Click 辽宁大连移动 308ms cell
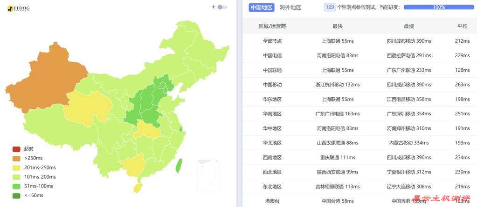The image size is (477, 207). 409,187
